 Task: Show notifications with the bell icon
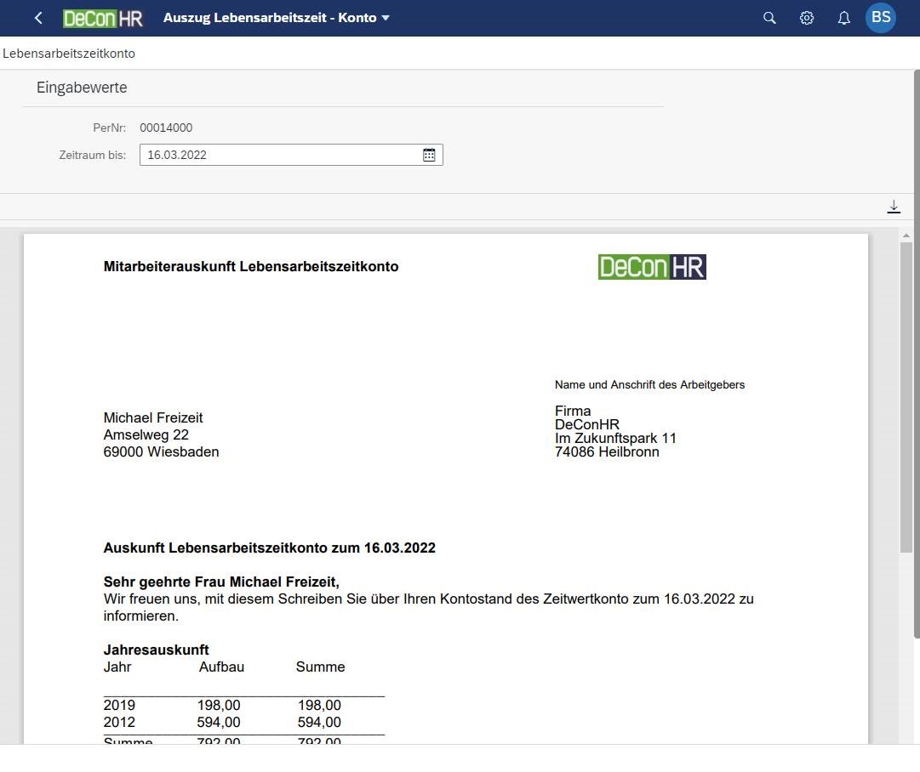[843, 18]
